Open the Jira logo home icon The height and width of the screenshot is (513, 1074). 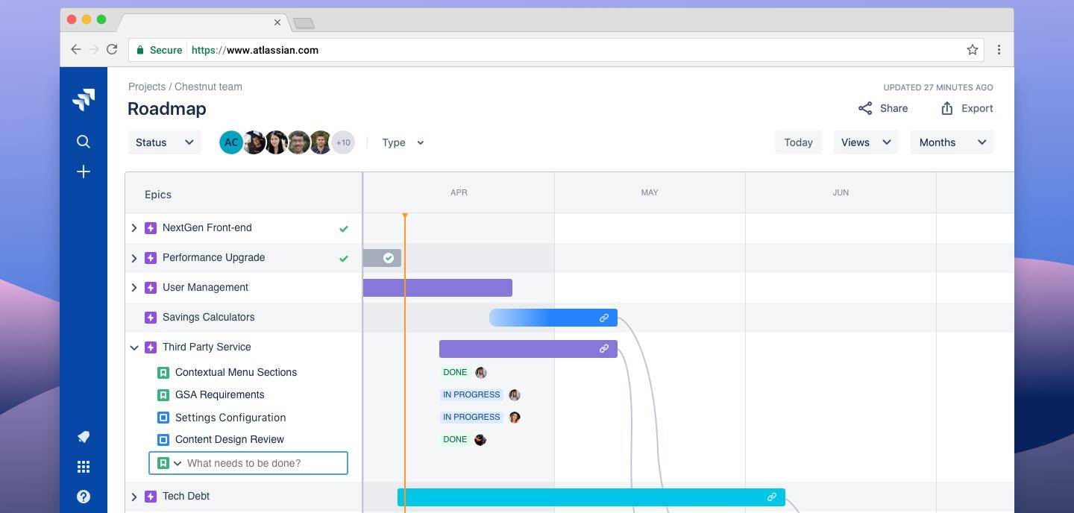point(84,99)
